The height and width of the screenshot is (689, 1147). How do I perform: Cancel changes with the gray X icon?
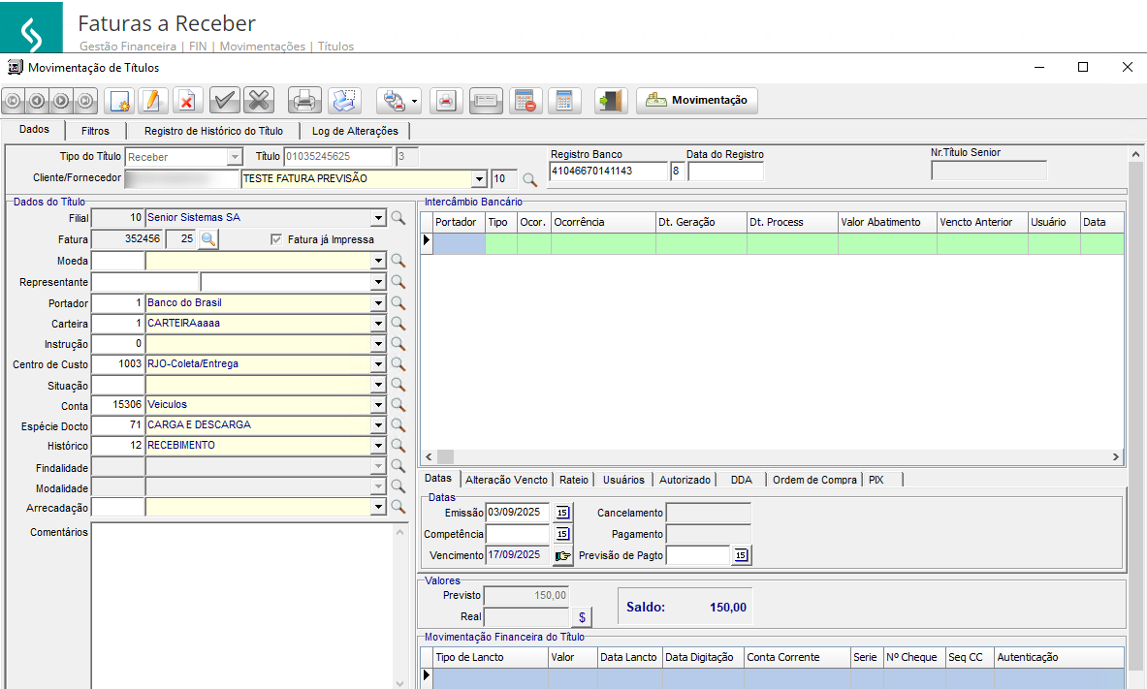point(259,101)
